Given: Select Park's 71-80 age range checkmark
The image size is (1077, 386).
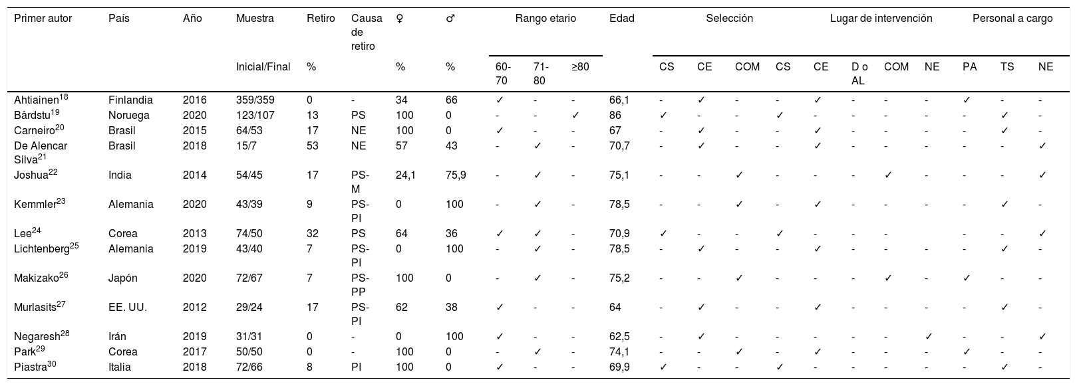Looking at the screenshot, I should (538, 351).
